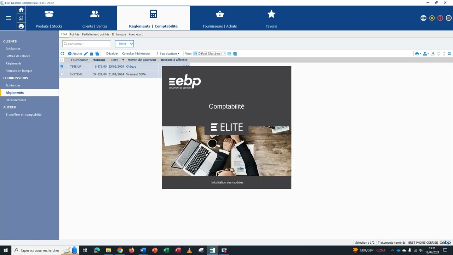Select the Pointés filter tab

(x=75, y=34)
